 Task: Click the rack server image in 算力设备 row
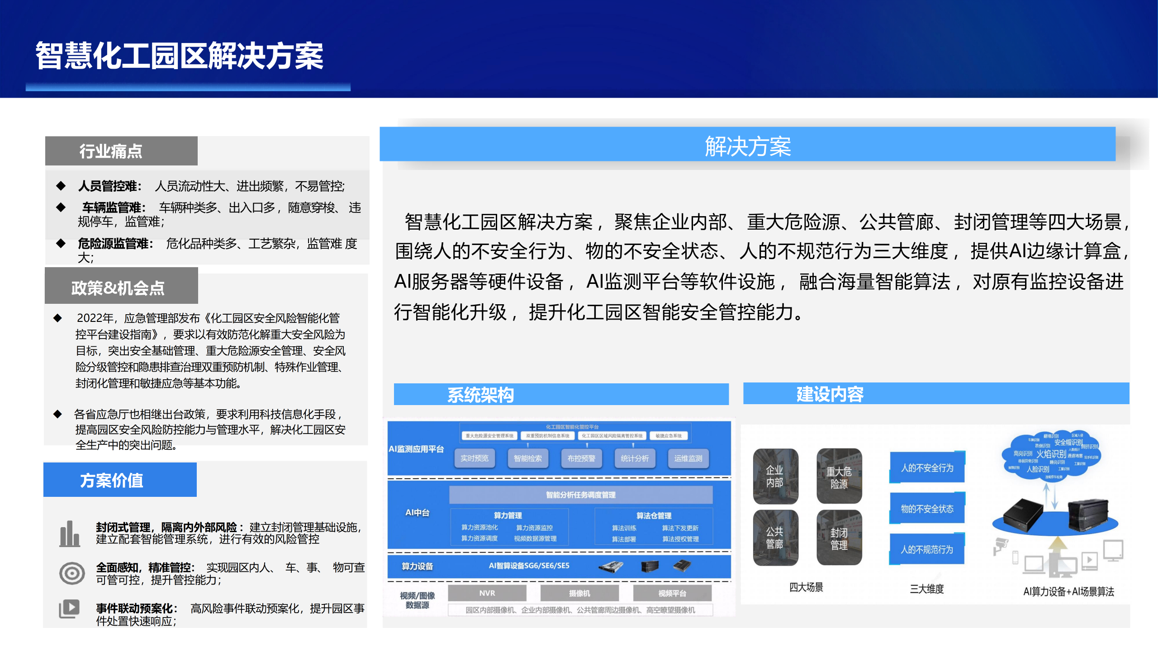click(x=610, y=566)
